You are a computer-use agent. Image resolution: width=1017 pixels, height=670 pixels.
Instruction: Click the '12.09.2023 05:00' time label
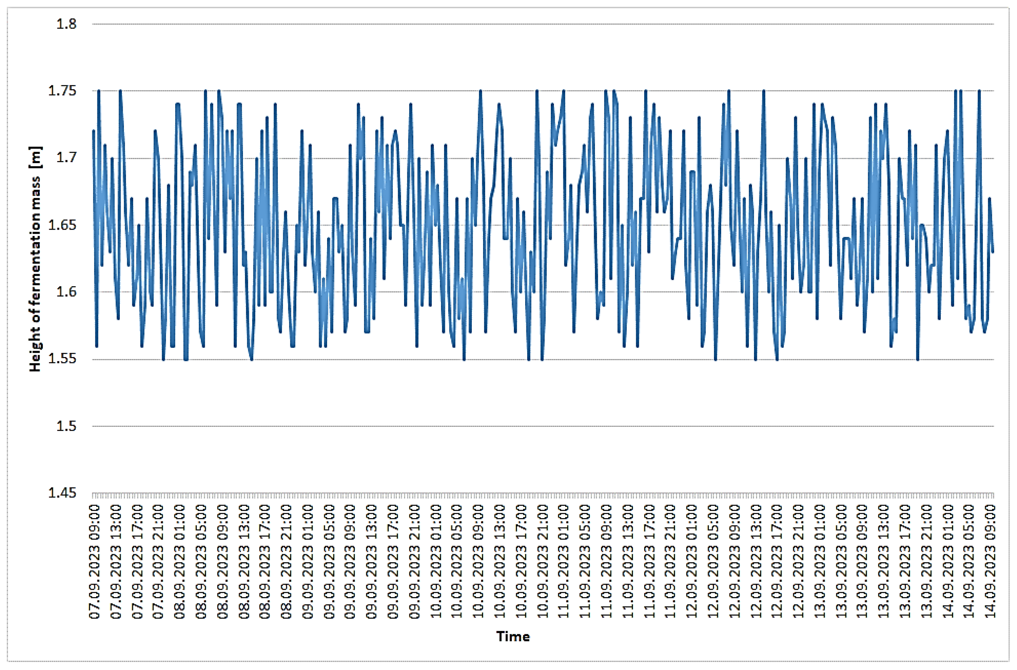(713, 561)
